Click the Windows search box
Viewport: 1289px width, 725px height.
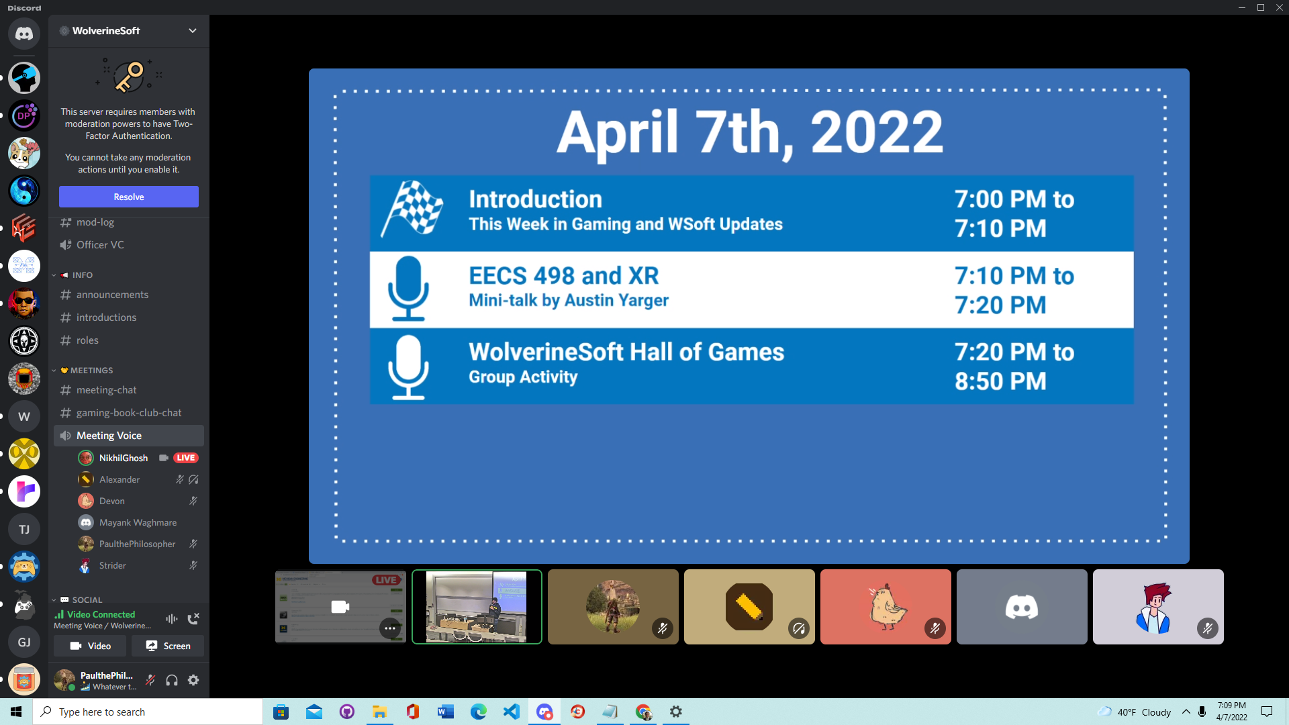[148, 712]
